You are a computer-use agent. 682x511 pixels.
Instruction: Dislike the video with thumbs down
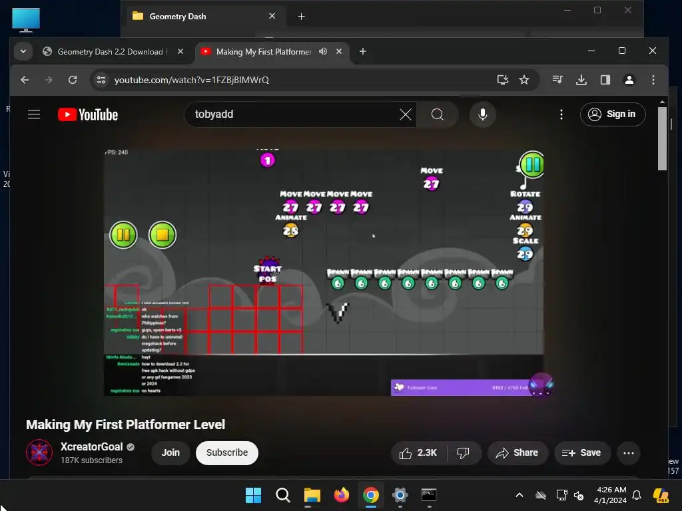(464, 452)
